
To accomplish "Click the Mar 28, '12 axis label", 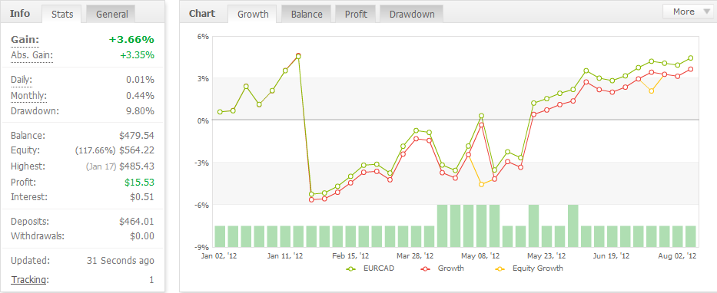I will click(x=415, y=256).
